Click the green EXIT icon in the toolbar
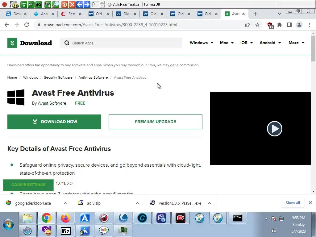Screen dimensions: 316x237 tap(24, 4)
